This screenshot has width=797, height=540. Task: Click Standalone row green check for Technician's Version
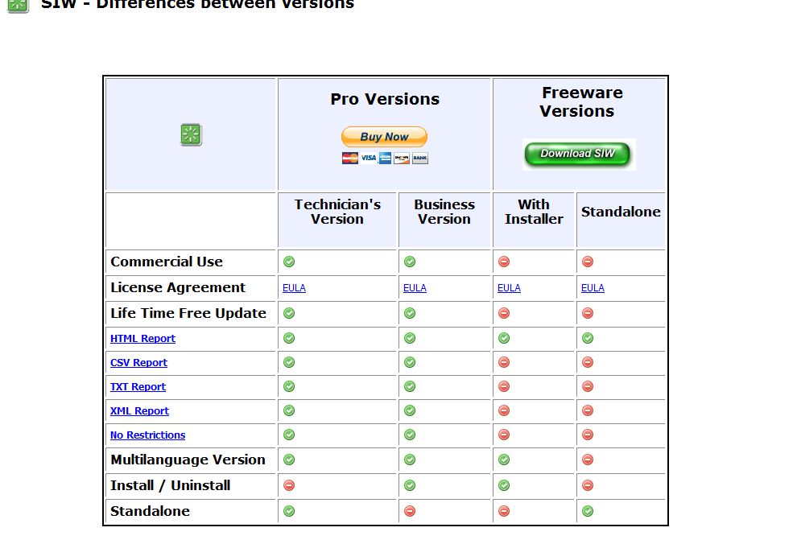click(289, 511)
